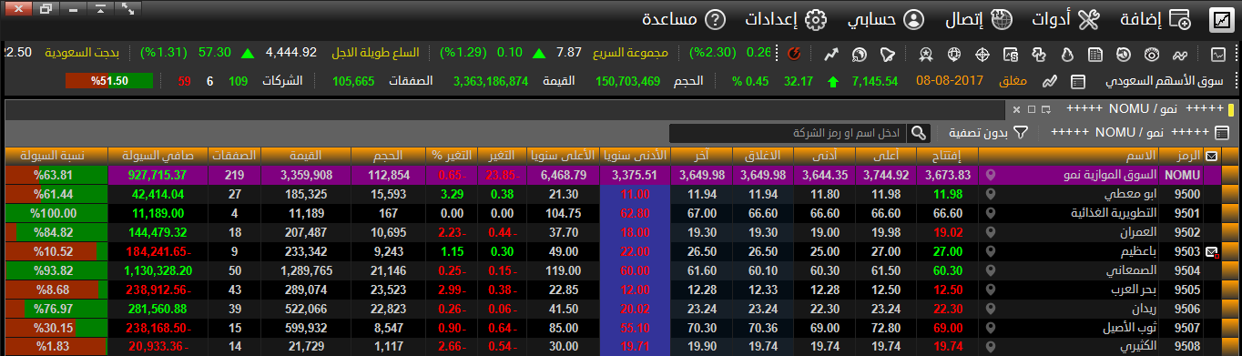Click the 08-08-2017 market date
This screenshot has width=1242, height=356.
pyautogui.click(x=950, y=81)
